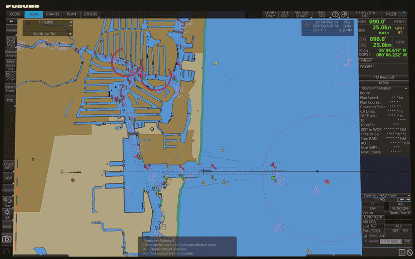
Task: Take screenshot with camera icon
Action: pyautogui.click(x=7, y=239)
